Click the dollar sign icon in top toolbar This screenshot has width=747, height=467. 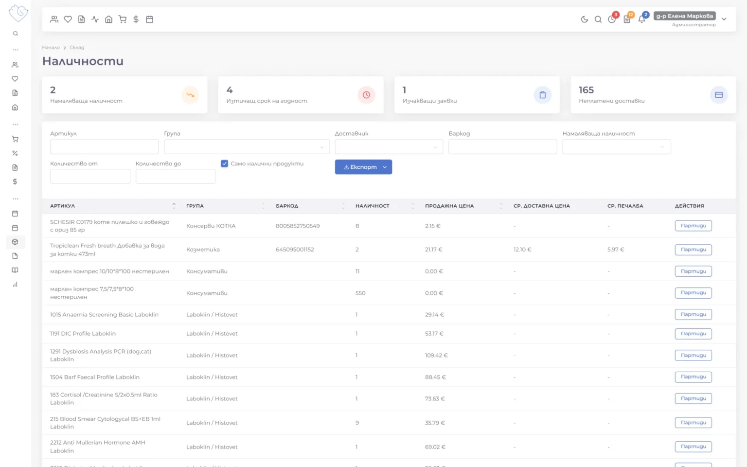(x=136, y=19)
